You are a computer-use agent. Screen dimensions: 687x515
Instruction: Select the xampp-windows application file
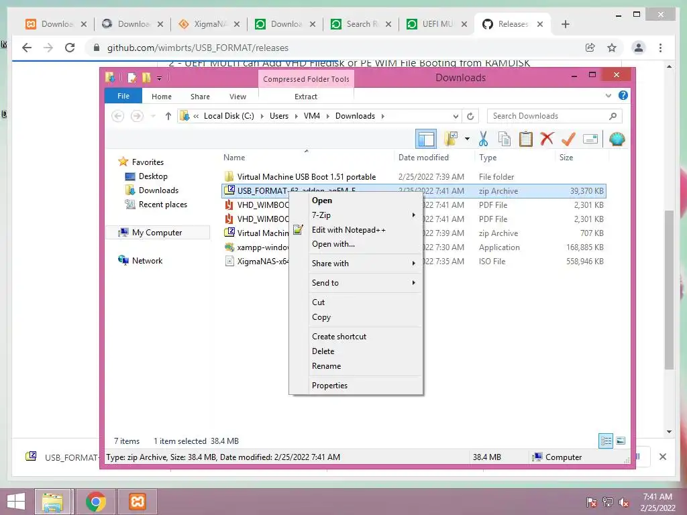click(257, 247)
